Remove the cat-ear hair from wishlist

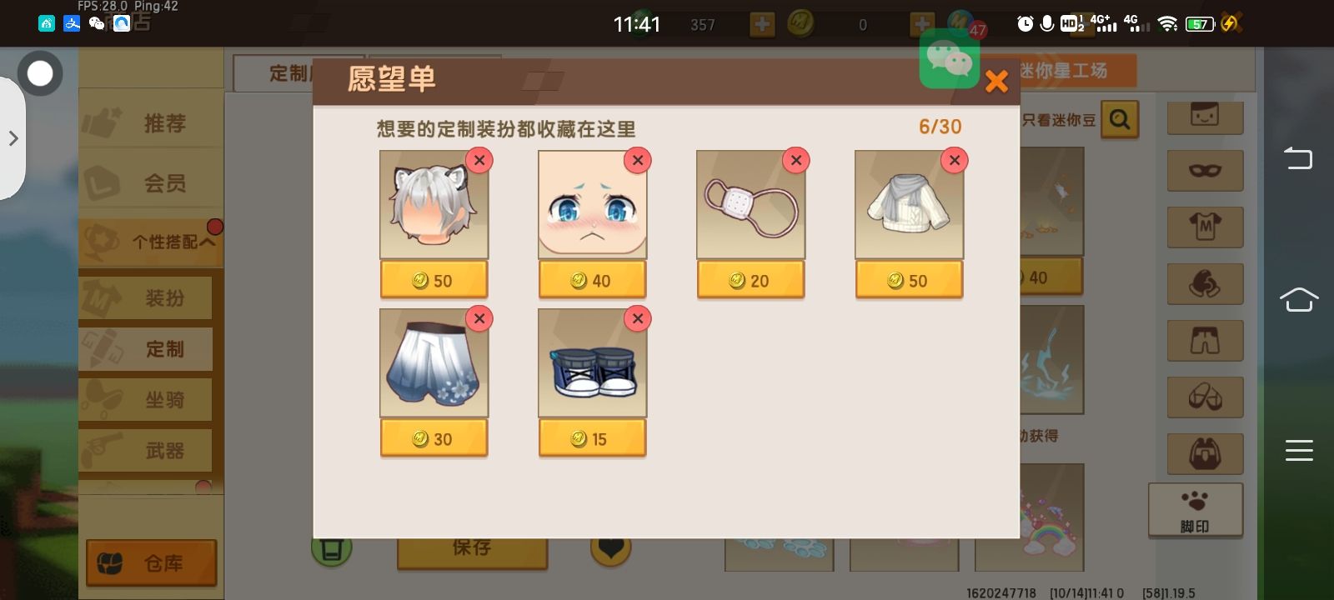click(x=479, y=160)
